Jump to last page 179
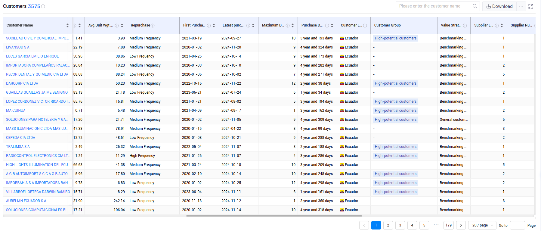The image size is (541, 231). 449,225
